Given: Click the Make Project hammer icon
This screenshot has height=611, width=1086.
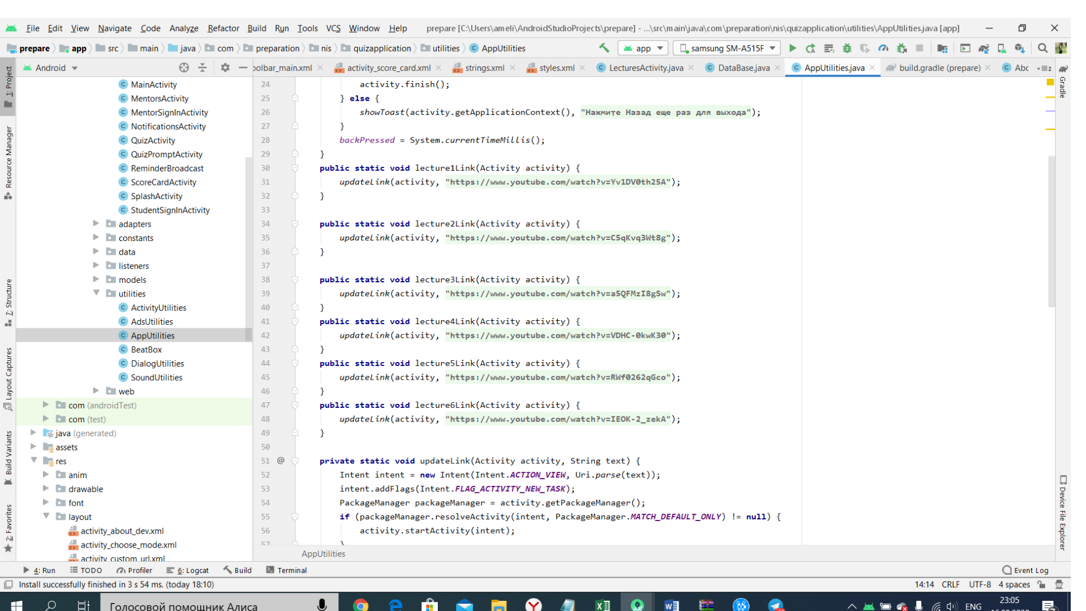Looking at the screenshot, I should coord(604,48).
